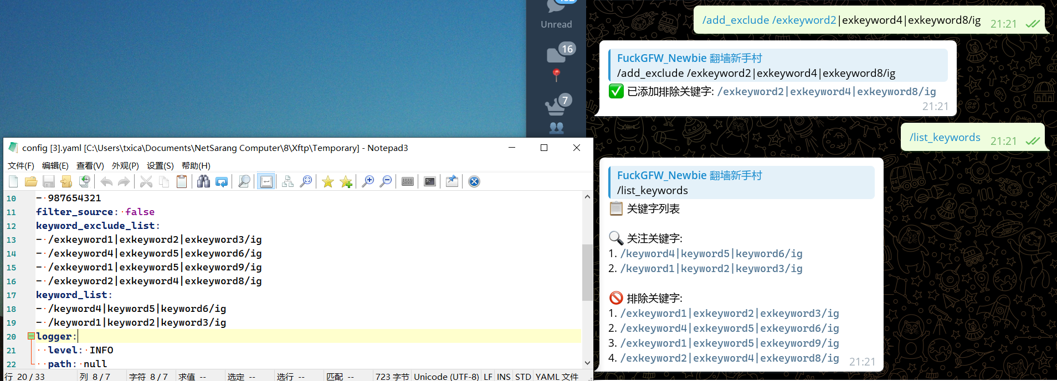Click the New file toolbar icon

tap(14, 181)
